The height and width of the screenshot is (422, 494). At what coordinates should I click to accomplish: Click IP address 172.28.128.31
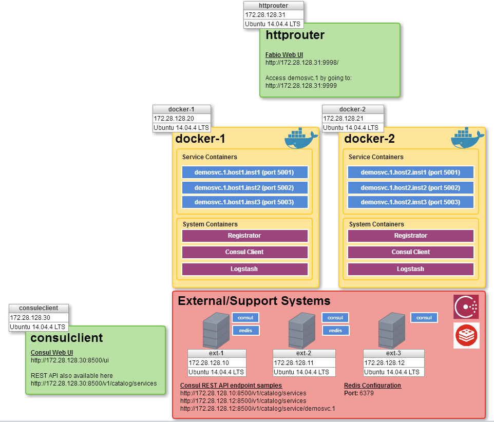[265, 15]
